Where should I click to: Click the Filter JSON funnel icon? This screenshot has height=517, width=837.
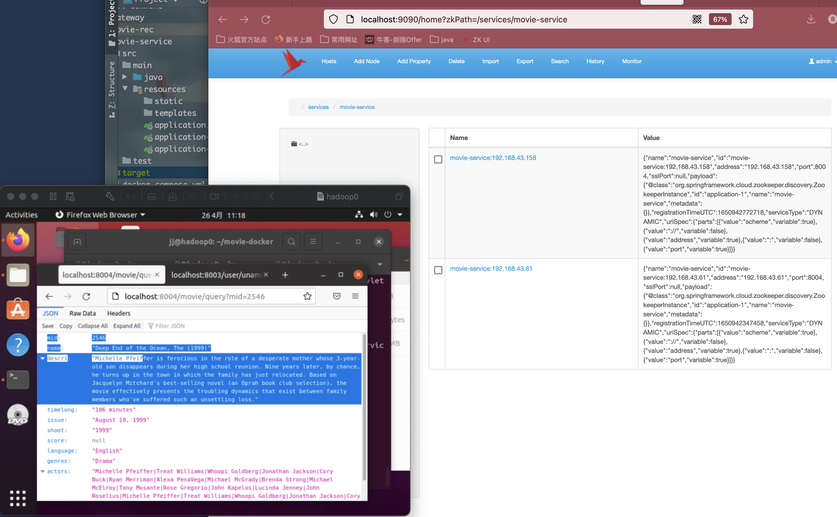151,326
